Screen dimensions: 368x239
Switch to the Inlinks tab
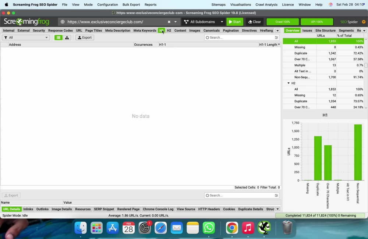click(x=28, y=209)
